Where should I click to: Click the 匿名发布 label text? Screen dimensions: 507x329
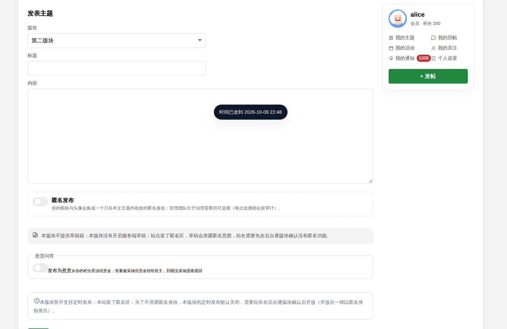[63, 200]
